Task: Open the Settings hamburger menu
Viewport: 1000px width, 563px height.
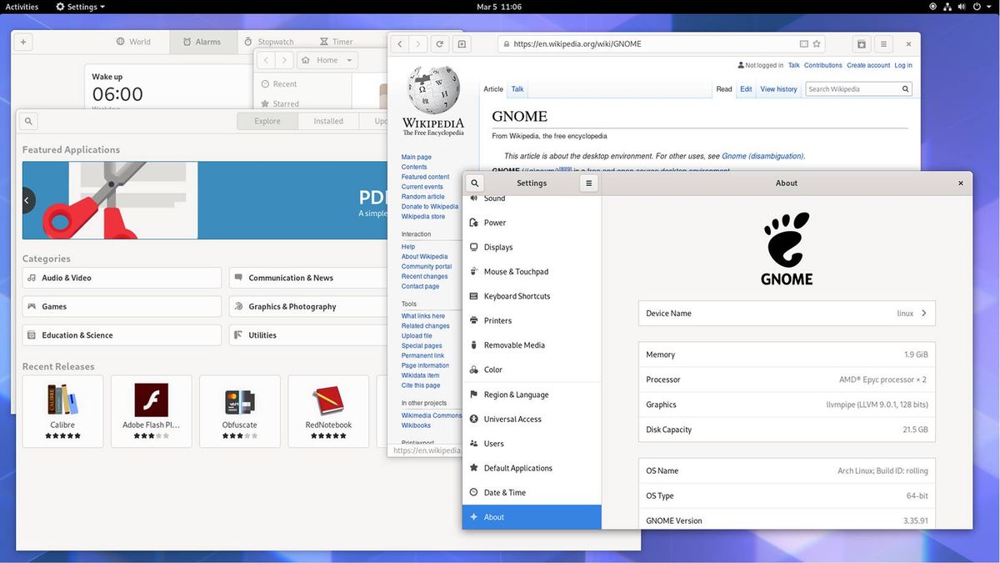Action: [588, 183]
